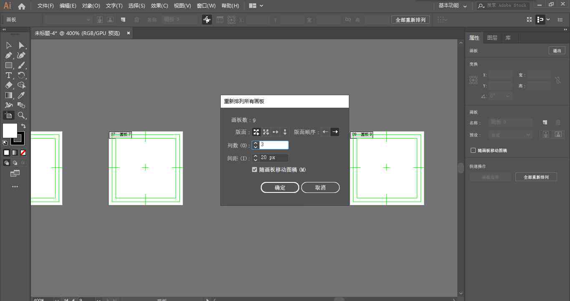
Task: Select the Eraser tool
Action: point(9,85)
